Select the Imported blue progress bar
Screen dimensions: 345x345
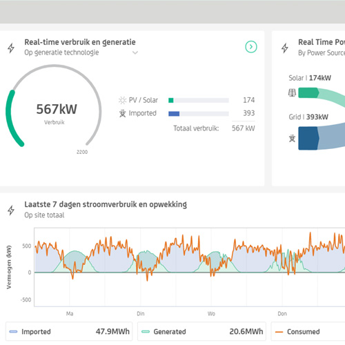coord(199,114)
